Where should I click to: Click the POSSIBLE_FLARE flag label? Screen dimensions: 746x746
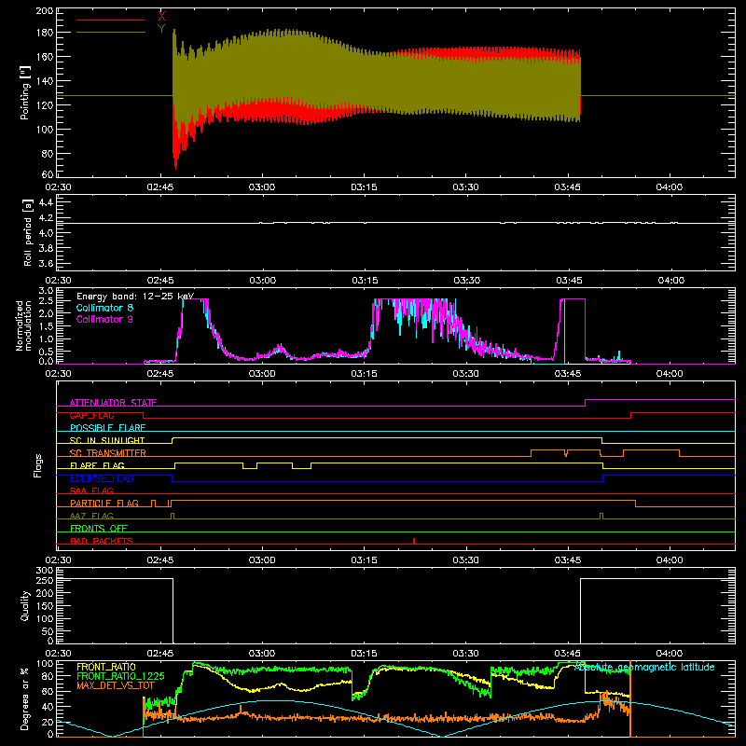[x=107, y=428]
